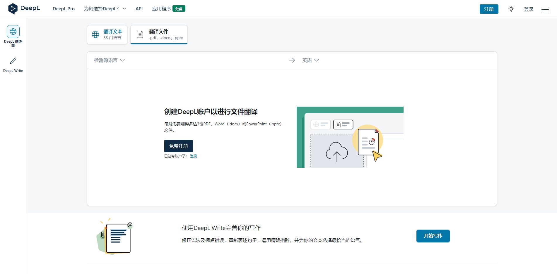Click the DeepL Write document illustration
The image size is (557, 274).
point(115,237)
